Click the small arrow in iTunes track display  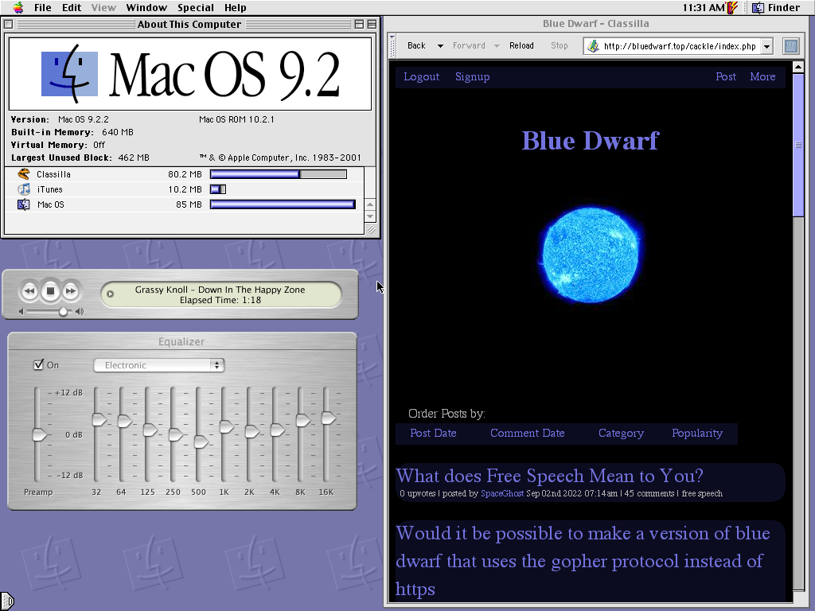click(x=110, y=294)
